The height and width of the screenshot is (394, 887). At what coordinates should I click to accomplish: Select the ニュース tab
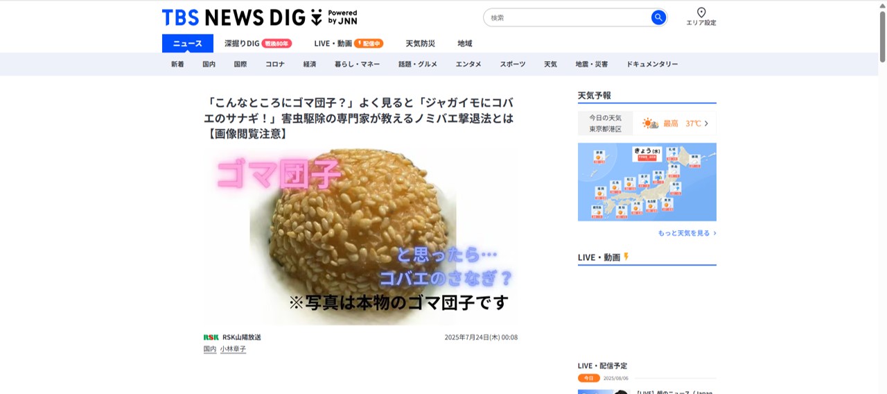[188, 44]
